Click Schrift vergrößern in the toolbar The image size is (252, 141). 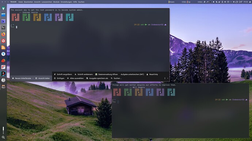(x=63, y=74)
